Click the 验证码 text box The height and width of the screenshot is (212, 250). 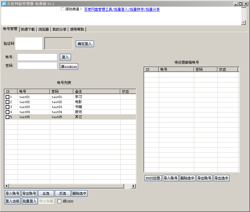[29, 44]
